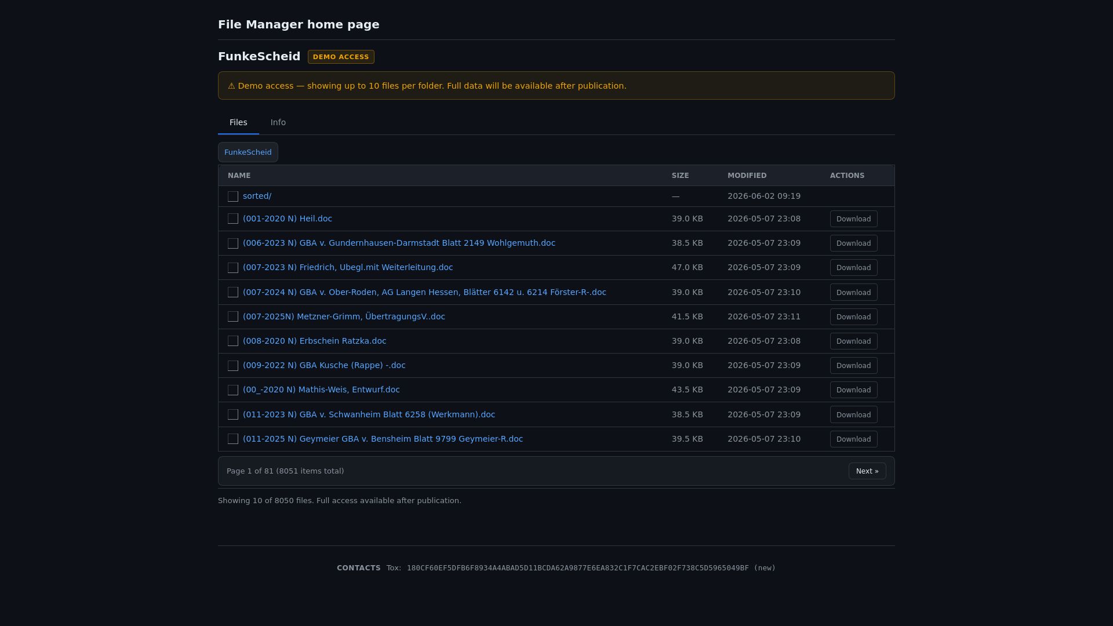Mark the checkbox for (007-2023 N) Friedrich file
This screenshot has width=1113, height=626.
(233, 268)
